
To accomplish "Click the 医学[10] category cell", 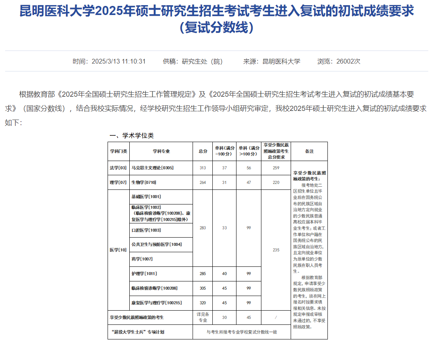I will tap(118, 250).
